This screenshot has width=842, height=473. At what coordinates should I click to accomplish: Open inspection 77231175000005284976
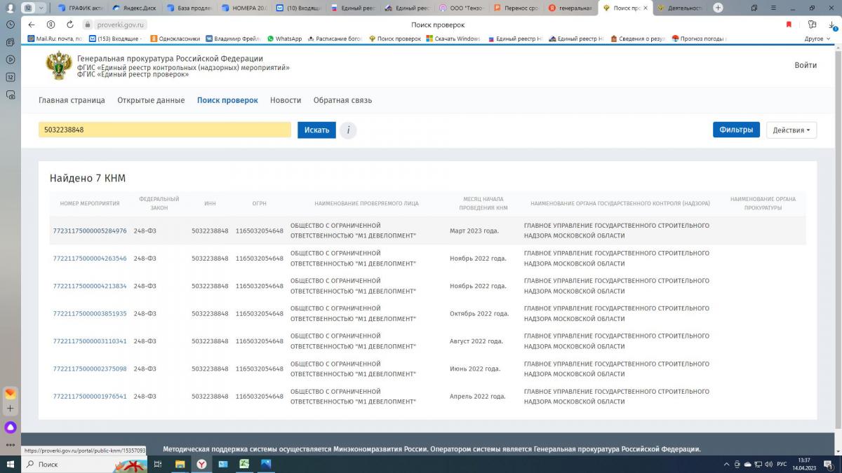point(90,231)
